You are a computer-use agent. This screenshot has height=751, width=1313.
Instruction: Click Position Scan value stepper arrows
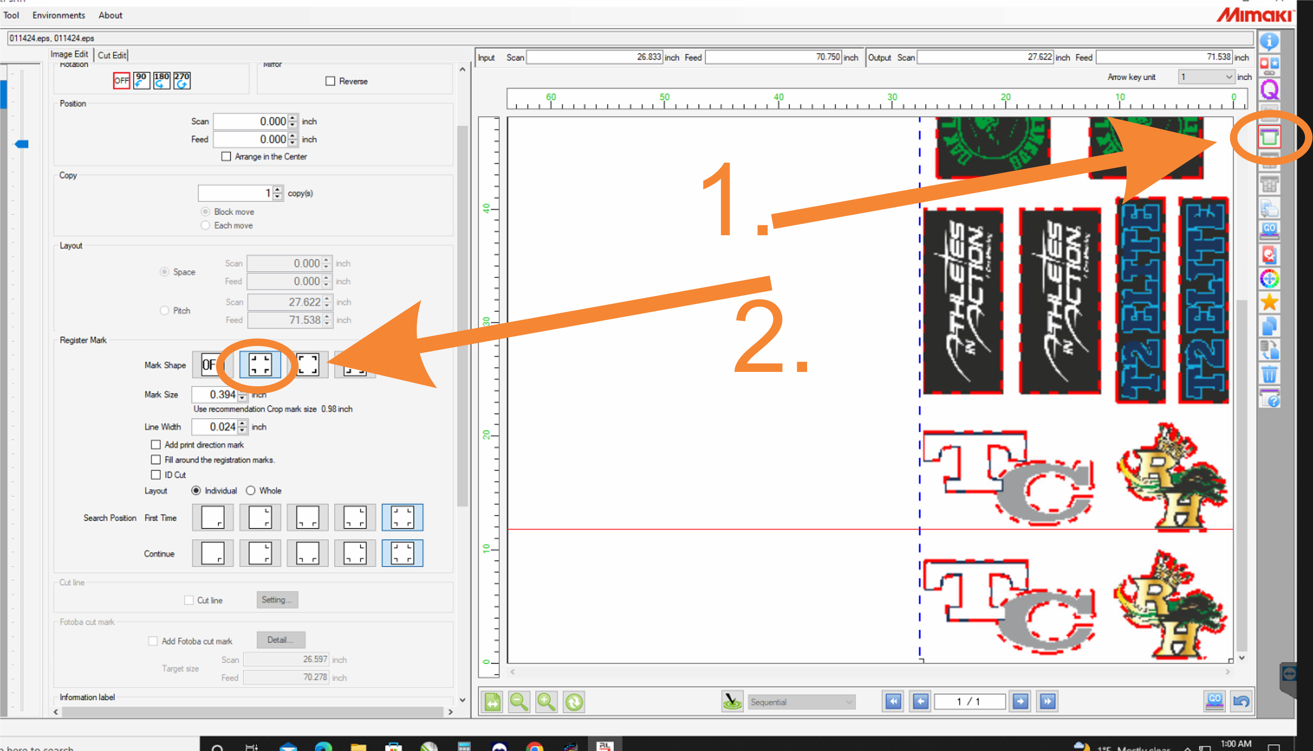(x=293, y=121)
